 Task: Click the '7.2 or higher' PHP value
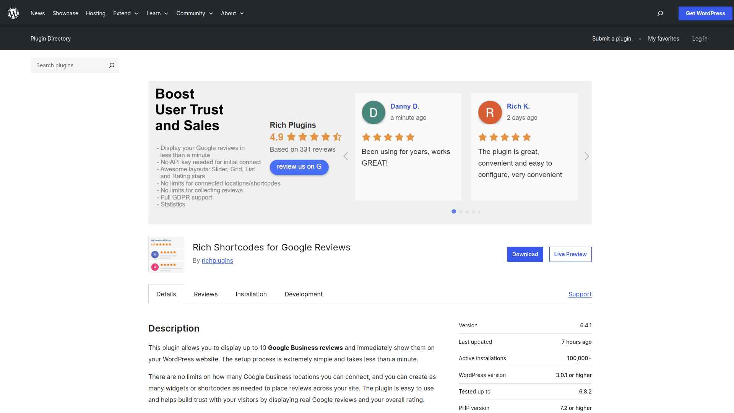point(576,408)
